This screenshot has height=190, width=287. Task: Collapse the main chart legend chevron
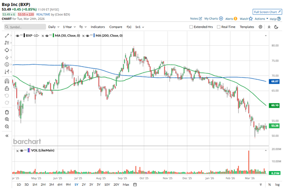tap(266, 36)
